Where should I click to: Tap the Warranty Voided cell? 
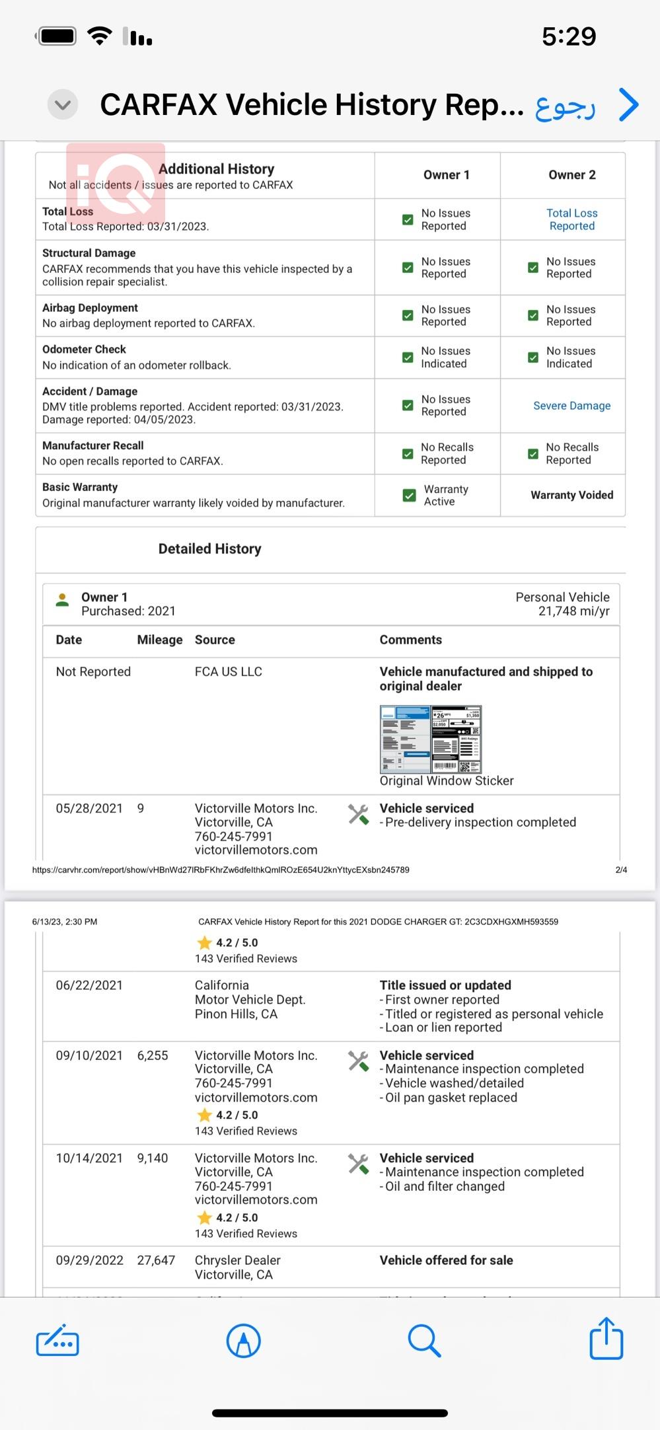click(572, 495)
